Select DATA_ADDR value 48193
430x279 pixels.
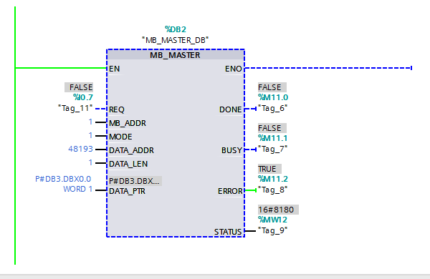80,149
